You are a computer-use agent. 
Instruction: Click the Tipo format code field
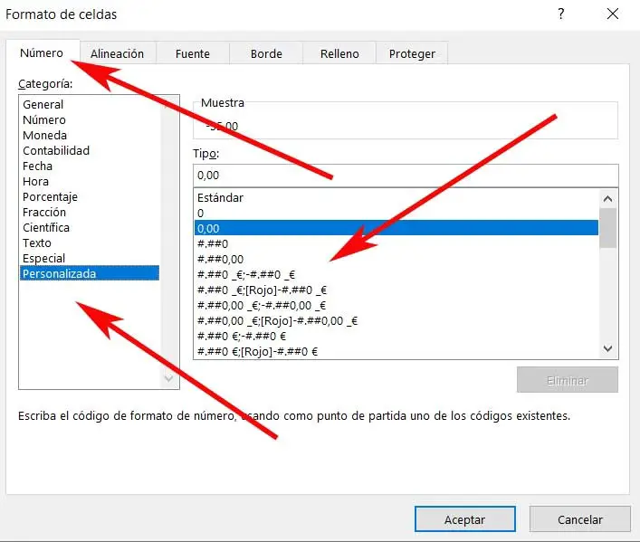pyautogui.click(x=405, y=175)
